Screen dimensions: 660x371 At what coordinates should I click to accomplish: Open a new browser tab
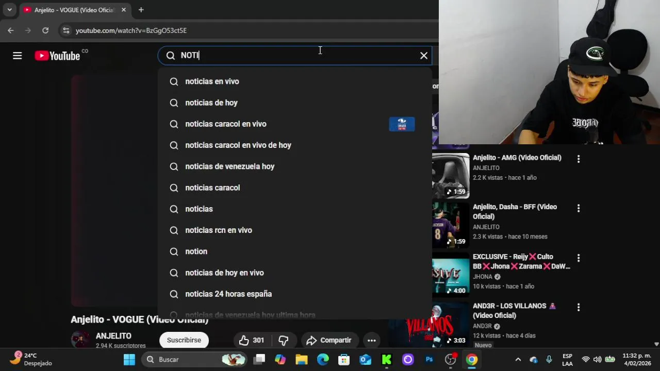click(x=141, y=10)
